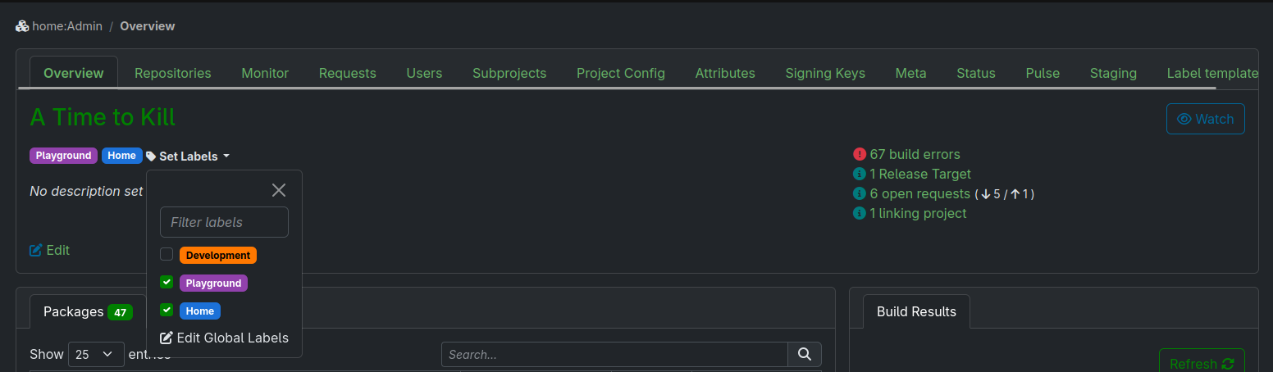The width and height of the screenshot is (1273, 372).
Task: Open the Show entries count dropdown
Action: [x=96, y=354]
